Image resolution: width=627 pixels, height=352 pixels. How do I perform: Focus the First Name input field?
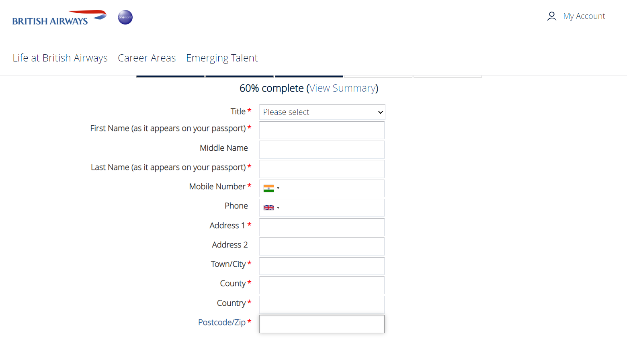[322, 130]
